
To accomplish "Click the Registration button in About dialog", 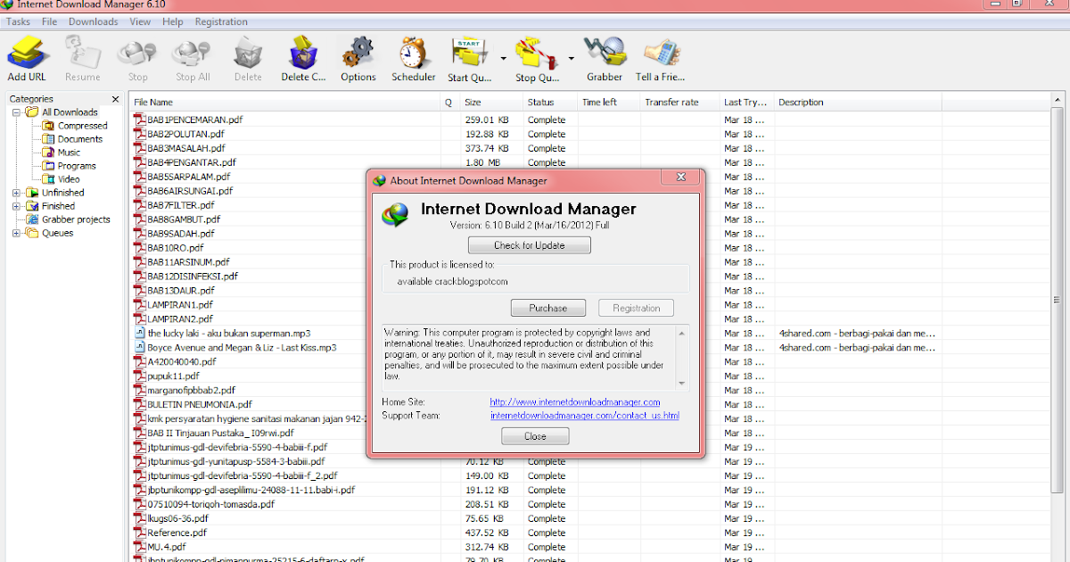I will point(637,308).
